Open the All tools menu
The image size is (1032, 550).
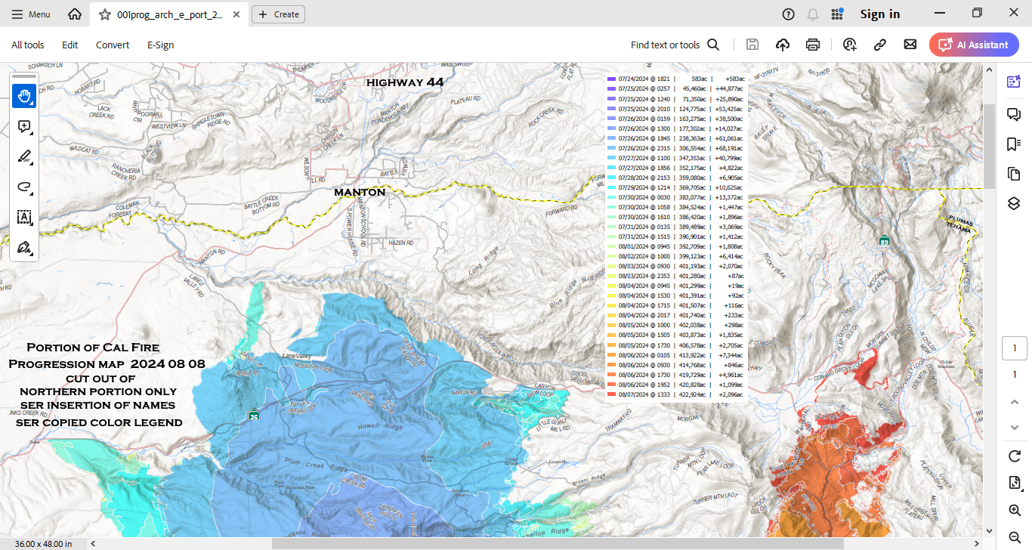(28, 45)
